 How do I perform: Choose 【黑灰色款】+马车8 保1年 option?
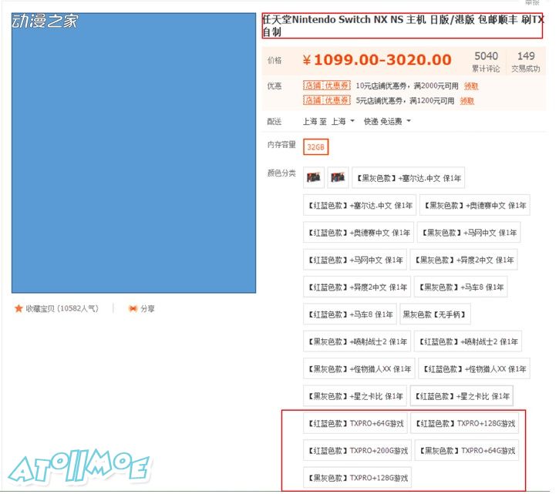click(x=460, y=287)
